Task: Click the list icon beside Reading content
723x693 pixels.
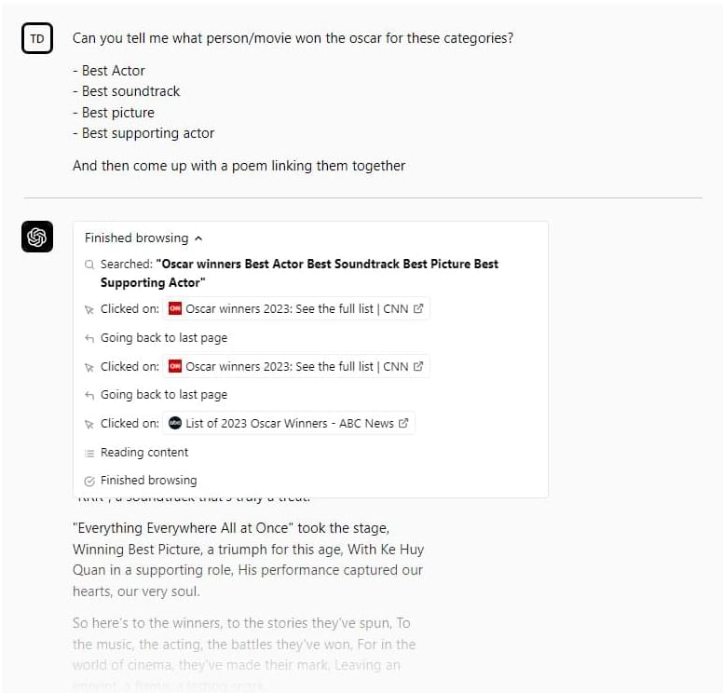Action: [x=89, y=453]
